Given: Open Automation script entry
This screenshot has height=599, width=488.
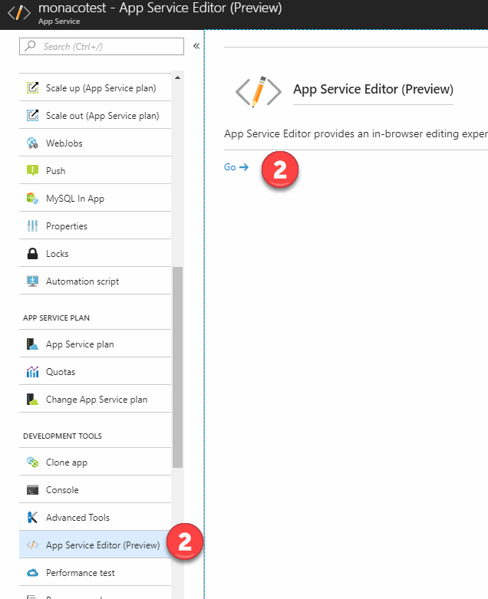Looking at the screenshot, I should coord(95,281).
